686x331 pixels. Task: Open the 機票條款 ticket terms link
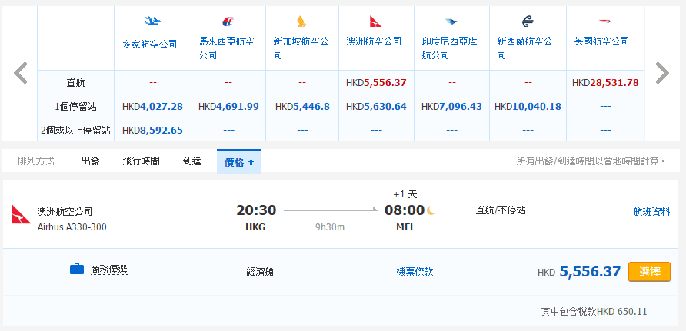click(x=415, y=271)
